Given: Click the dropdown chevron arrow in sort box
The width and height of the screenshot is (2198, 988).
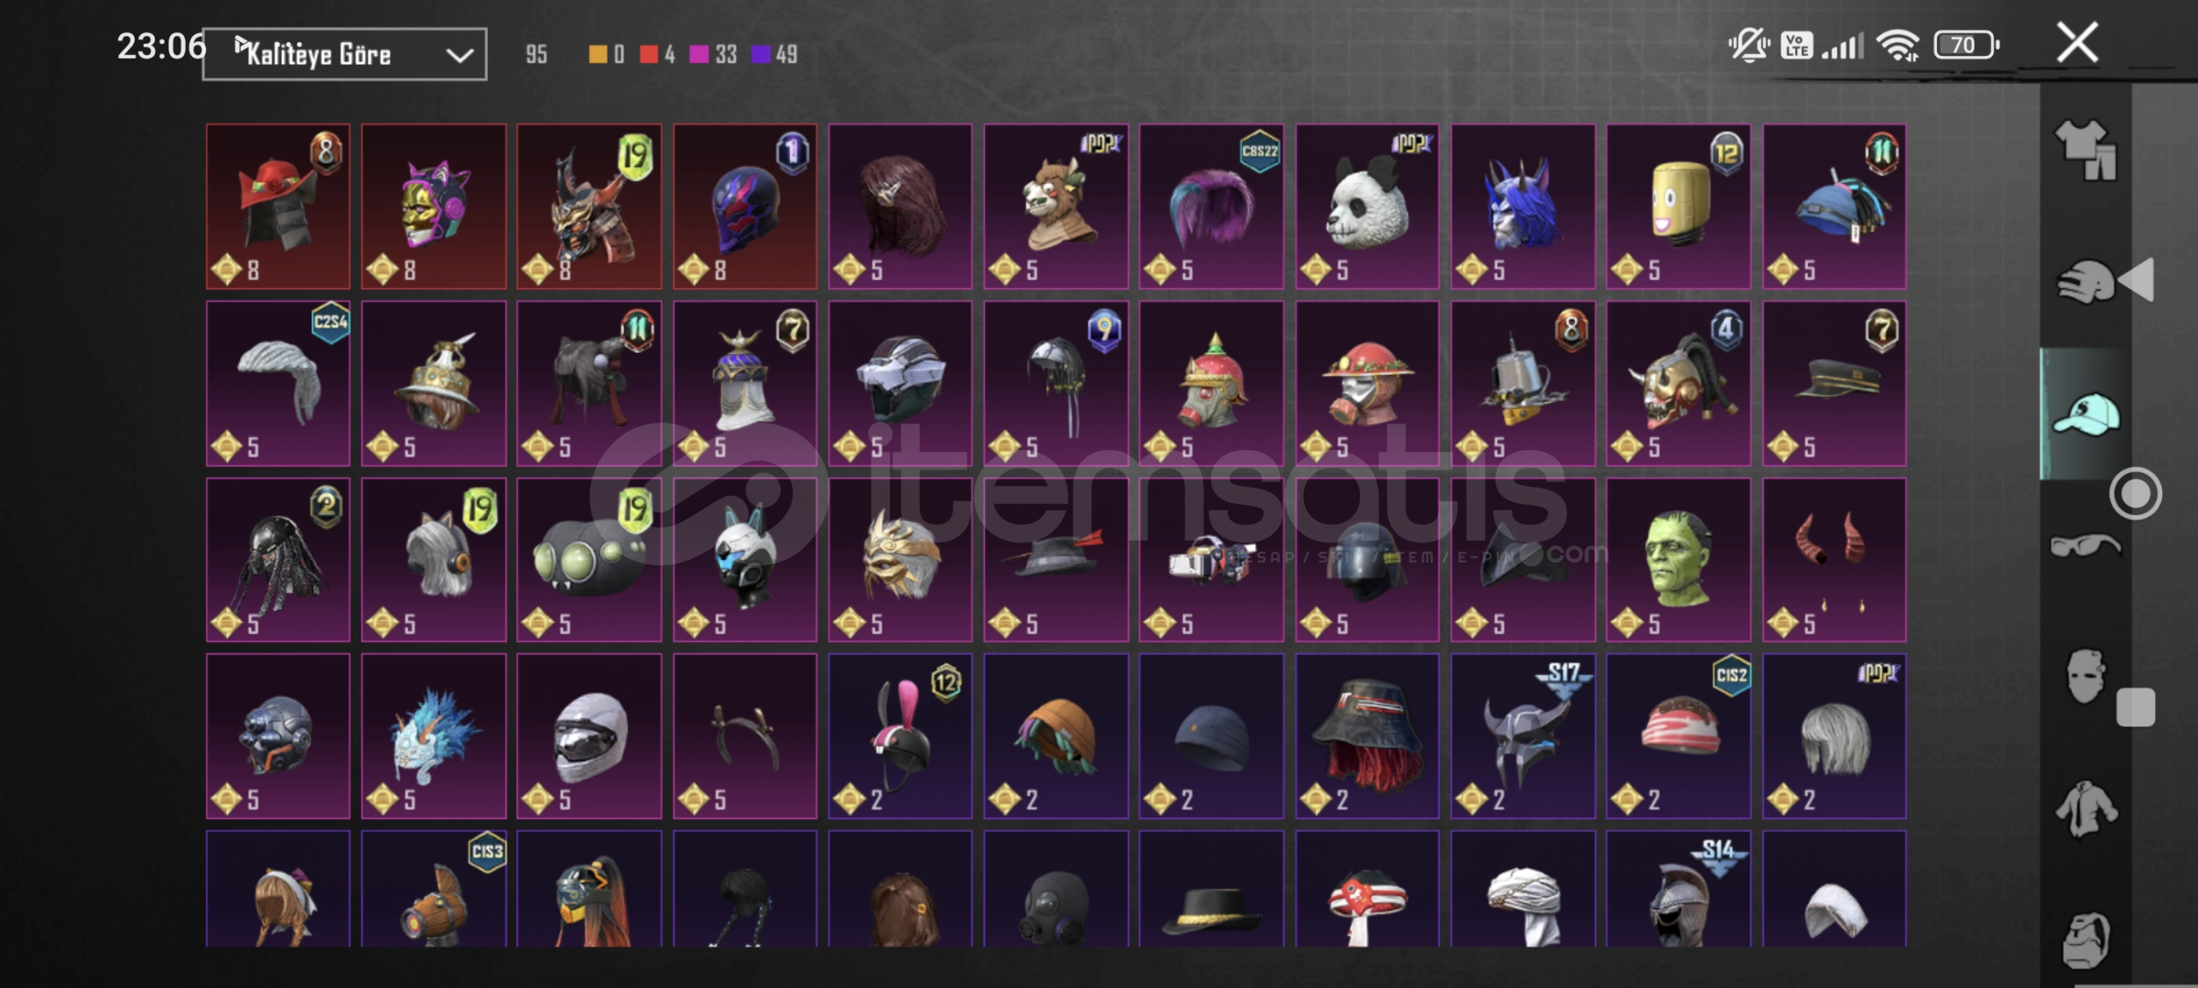Looking at the screenshot, I should click(x=460, y=56).
